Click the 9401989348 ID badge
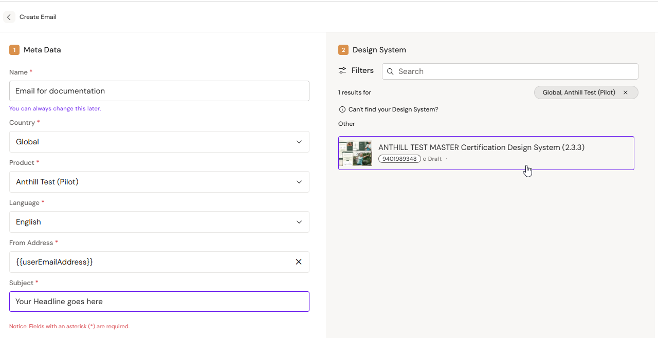This screenshot has height=338, width=658. tap(399, 159)
